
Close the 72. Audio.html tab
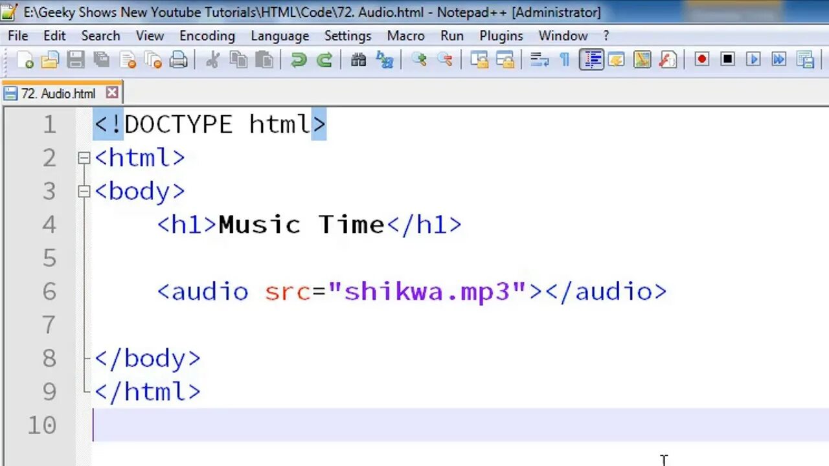point(111,93)
